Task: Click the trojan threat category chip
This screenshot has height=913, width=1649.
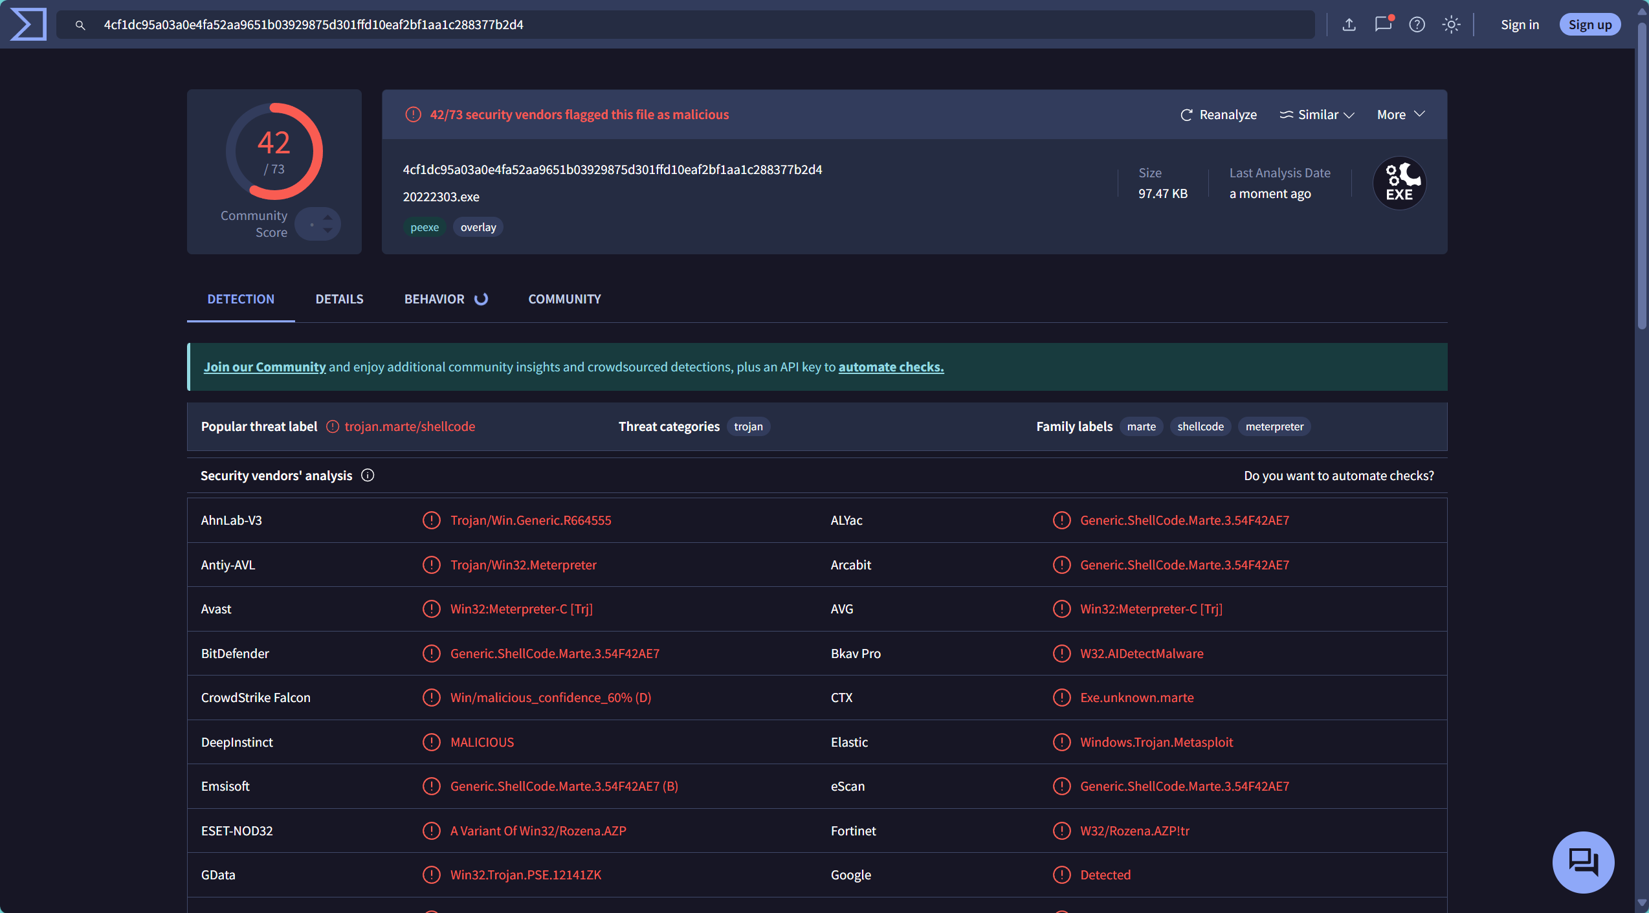Action: click(x=748, y=426)
